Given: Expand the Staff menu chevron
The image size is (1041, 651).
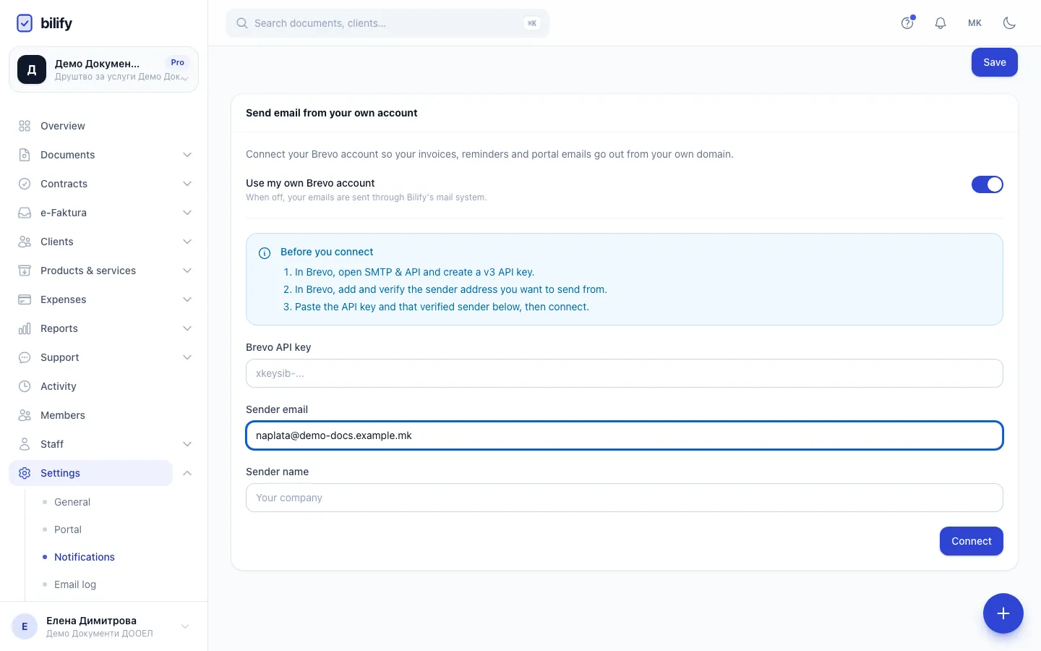Looking at the screenshot, I should coord(187,444).
